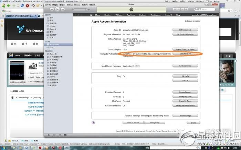
Task: Click Manage My Alerts button
Action: pyautogui.click(x=185, y=97)
